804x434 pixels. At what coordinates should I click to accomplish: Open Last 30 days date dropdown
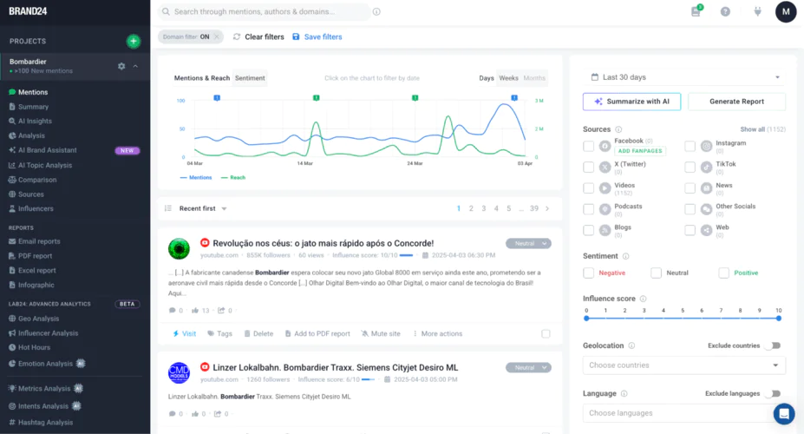click(x=684, y=77)
